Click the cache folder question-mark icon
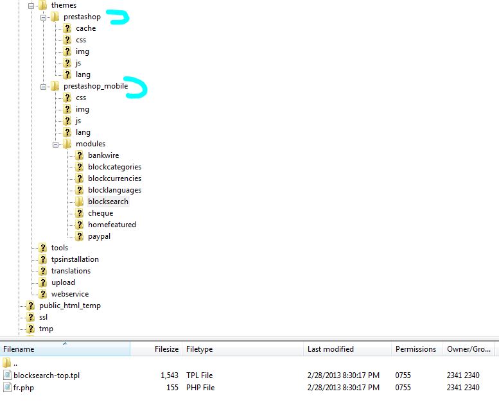Screen dimensions: 499x414 tap(67, 28)
